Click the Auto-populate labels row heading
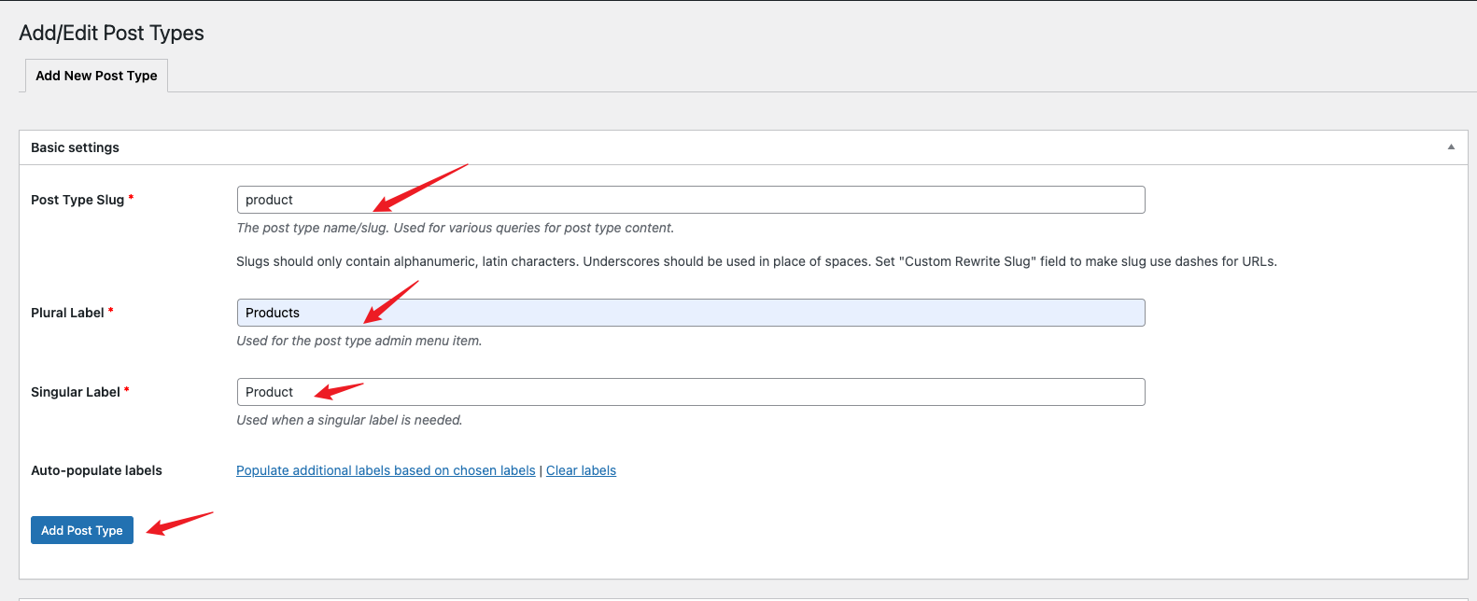 [x=96, y=470]
